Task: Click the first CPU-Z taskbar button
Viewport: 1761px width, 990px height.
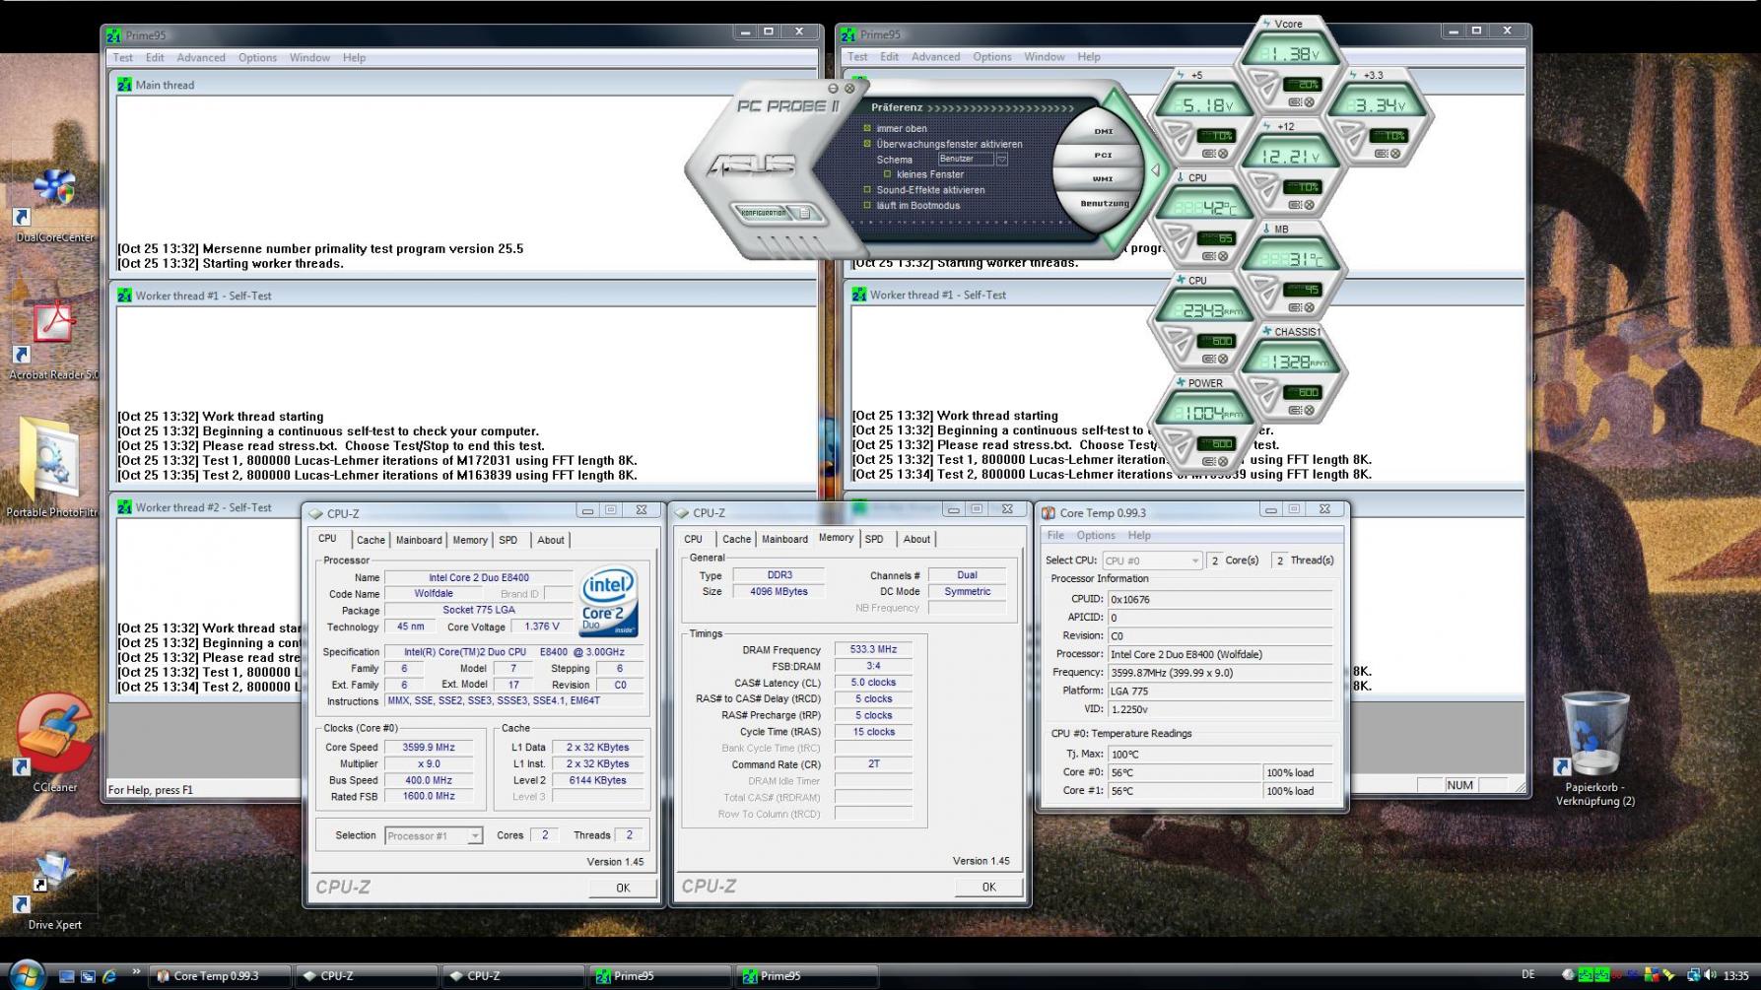Action: (366, 976)
